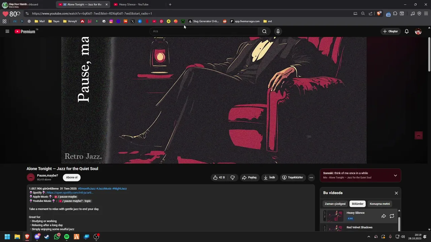Click the Pause,maybe? channel avatar
This screenshot has height=242, width=431.
point(31,177)
